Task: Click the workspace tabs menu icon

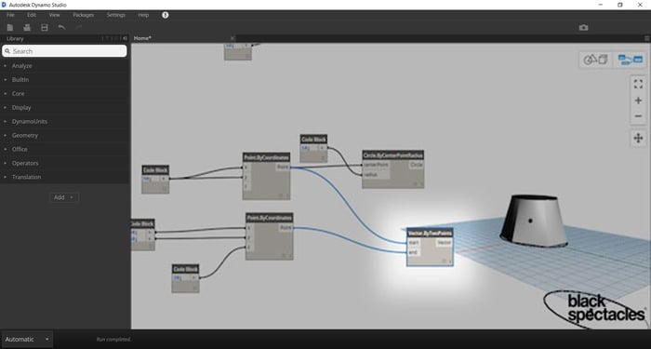Action: [x=647, y=38]
